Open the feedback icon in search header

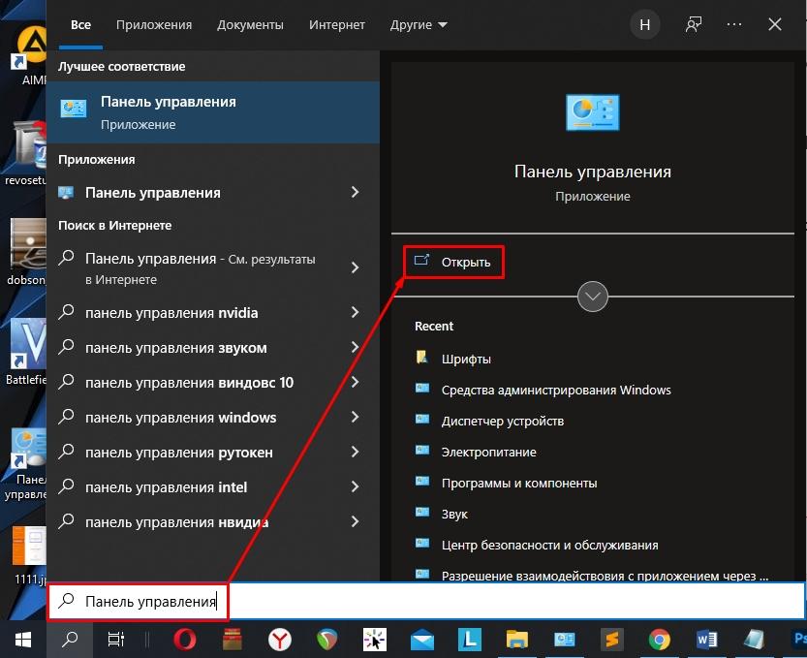pos(694,24)
